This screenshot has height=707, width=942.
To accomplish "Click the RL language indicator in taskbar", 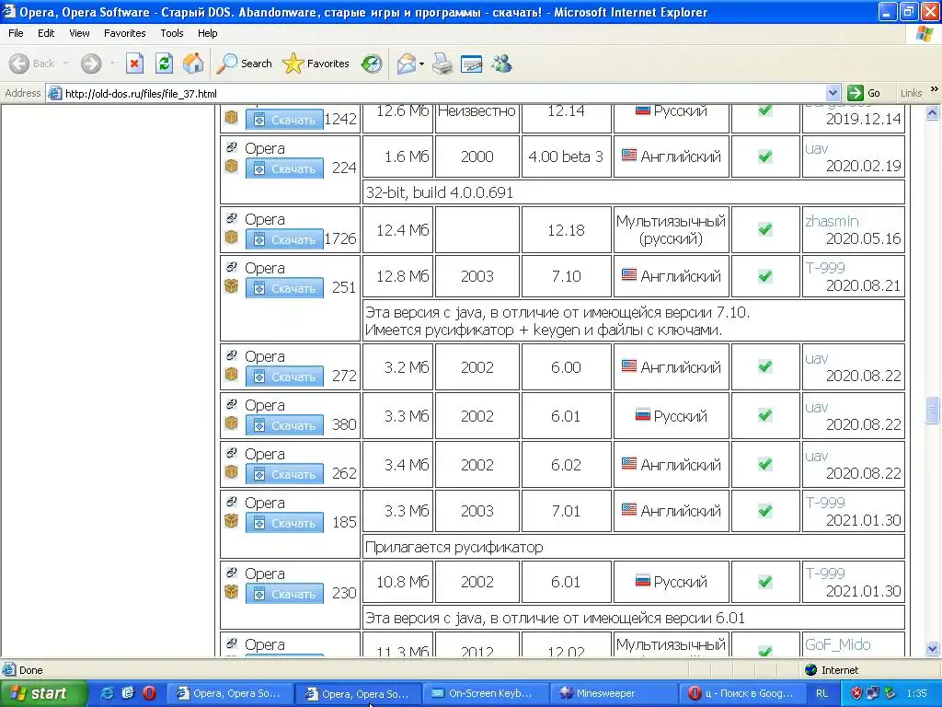I will click(821, 693).
